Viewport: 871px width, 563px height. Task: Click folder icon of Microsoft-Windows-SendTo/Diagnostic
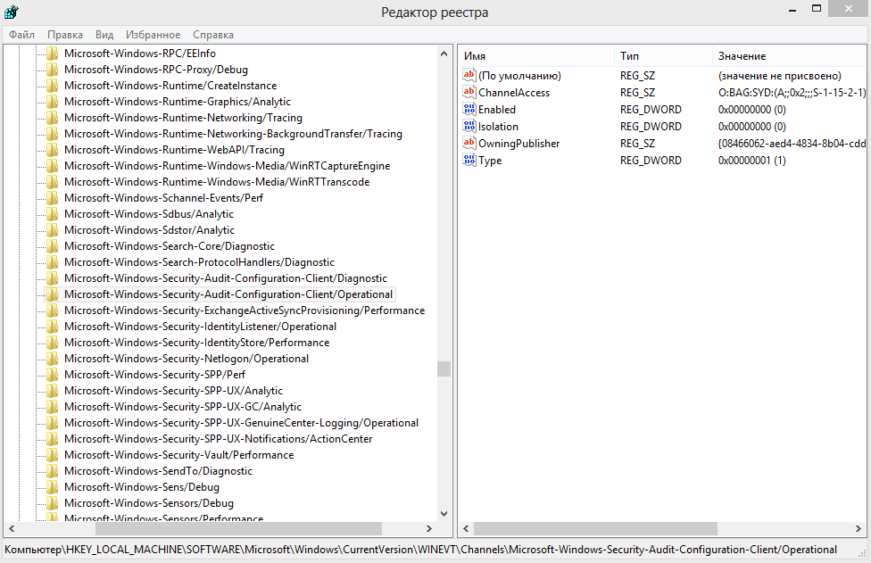(x=53, y=471)
